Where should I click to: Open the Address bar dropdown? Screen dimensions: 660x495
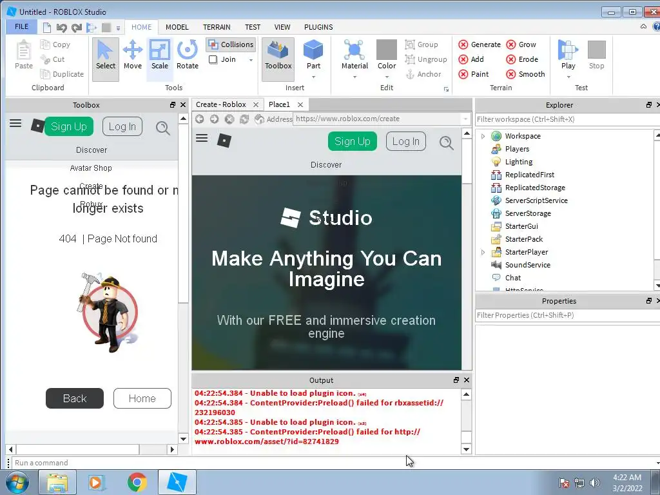(465, 119)
